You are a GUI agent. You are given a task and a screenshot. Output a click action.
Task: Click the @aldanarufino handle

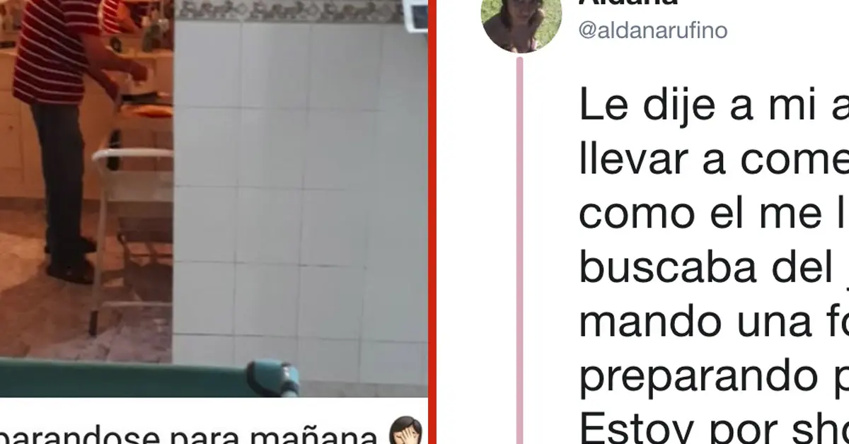coord(653,30)
